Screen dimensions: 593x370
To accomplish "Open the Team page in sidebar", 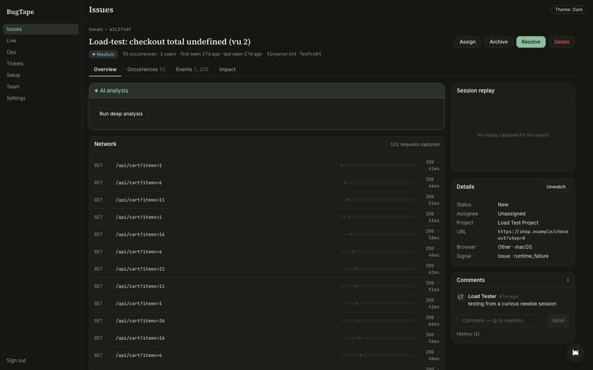I will [x=41, y=86].
